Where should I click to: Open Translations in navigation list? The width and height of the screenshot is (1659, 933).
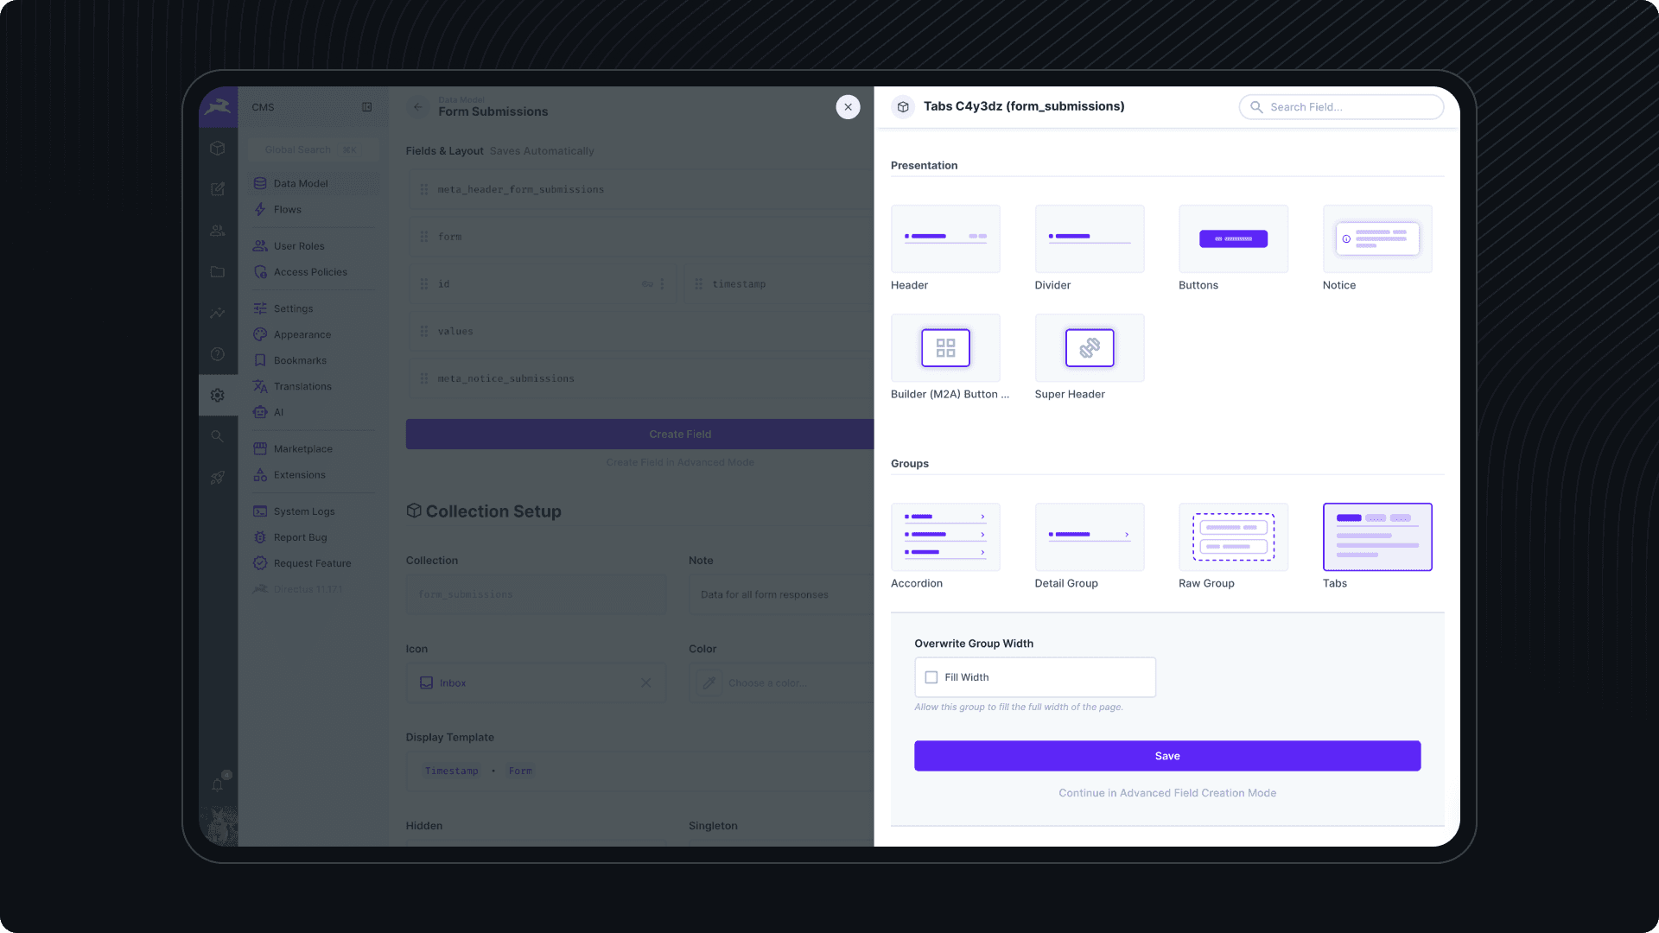[x=315, y=386]
